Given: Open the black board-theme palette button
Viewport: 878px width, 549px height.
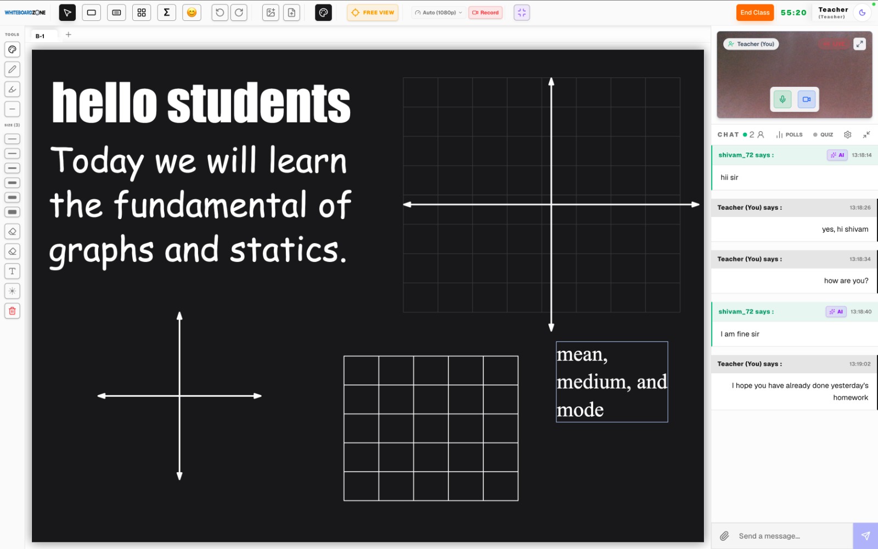Looking at the screenshot, I should pyautogui.click(x=323, y=13).
